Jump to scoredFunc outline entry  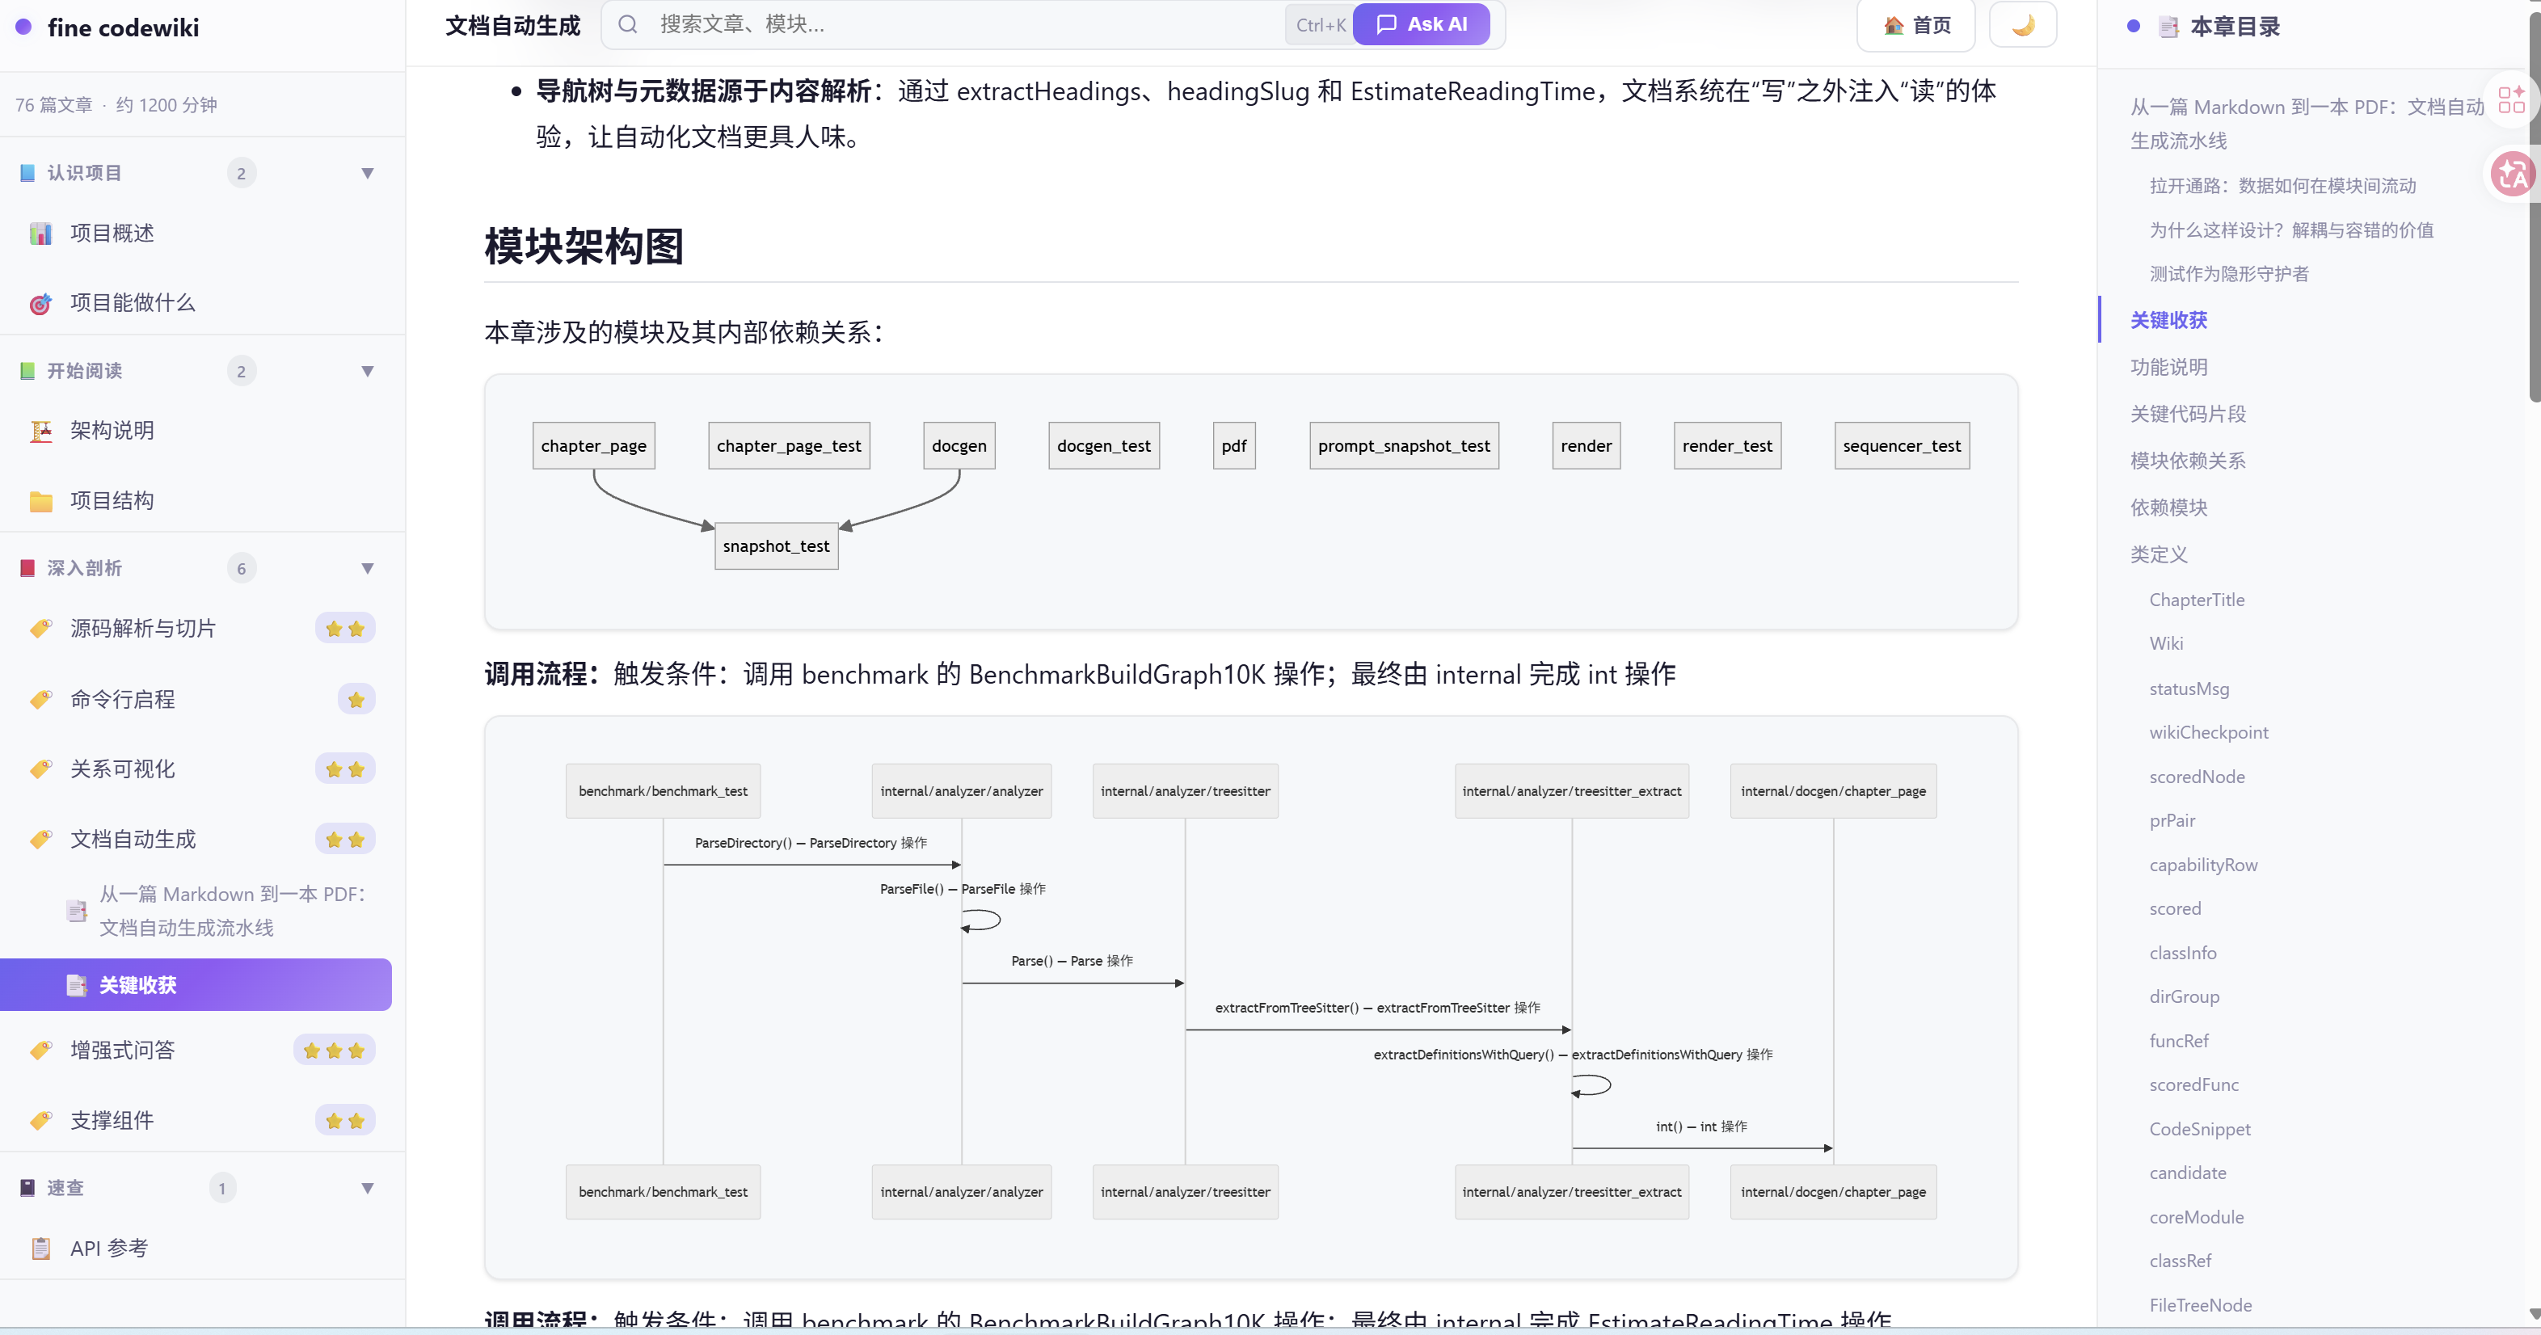2193,1084
